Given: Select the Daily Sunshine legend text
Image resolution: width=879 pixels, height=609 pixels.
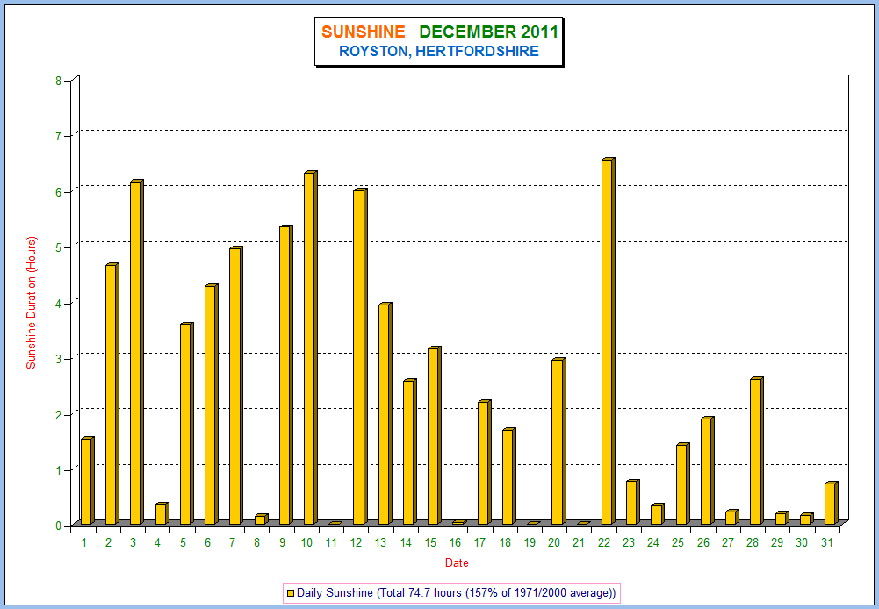Looking at the screenshot, I should point(456,592).
